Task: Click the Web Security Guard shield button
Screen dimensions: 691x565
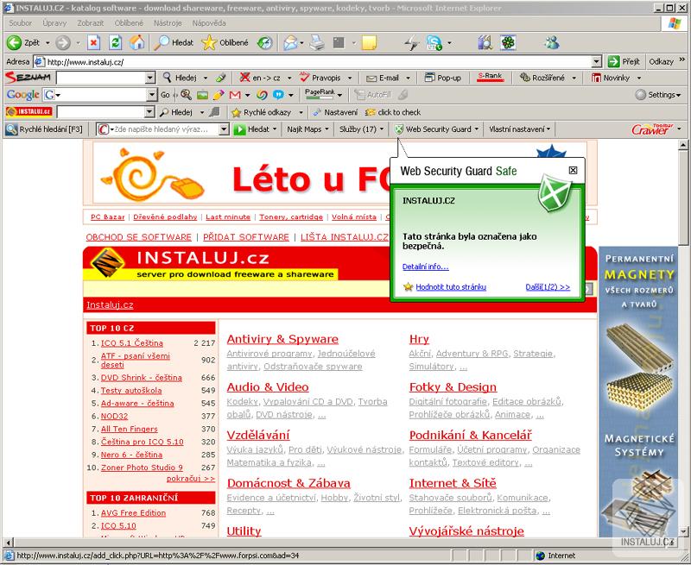Action: pos(434,129)
